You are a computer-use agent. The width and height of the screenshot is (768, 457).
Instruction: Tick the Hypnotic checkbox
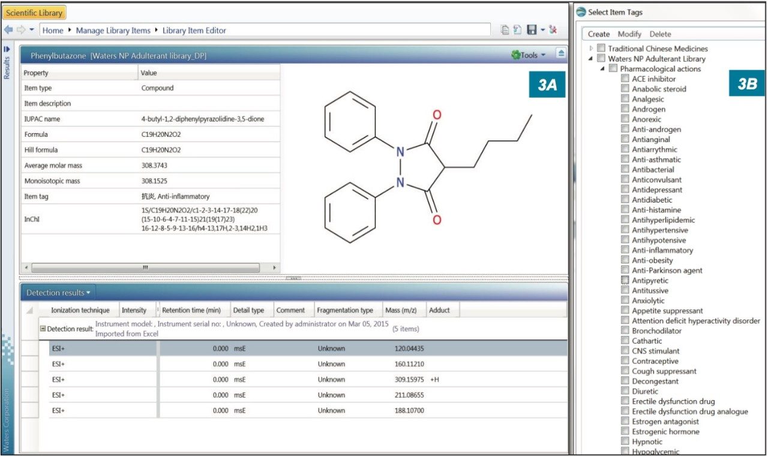[625, 441]
